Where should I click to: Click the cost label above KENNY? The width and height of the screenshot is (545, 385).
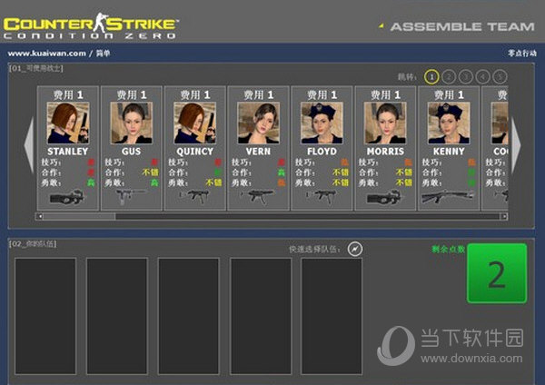coord(449,94)
